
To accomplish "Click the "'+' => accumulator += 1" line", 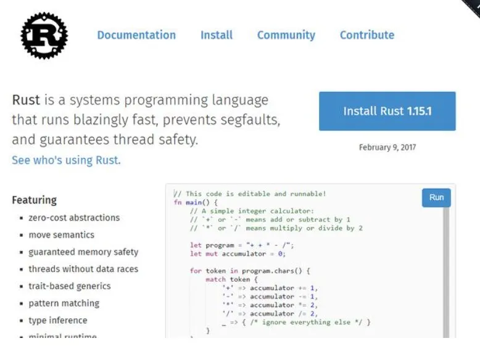I will (x=270, y=288).
